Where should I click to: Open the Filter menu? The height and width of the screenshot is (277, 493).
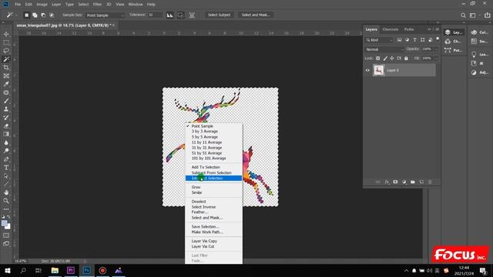pyautogui.click(x=97, y=5)
